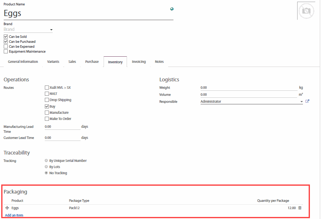Open external link icon next to Responsible
Screen dimensions: 321x219
click(x=307, y=101)
